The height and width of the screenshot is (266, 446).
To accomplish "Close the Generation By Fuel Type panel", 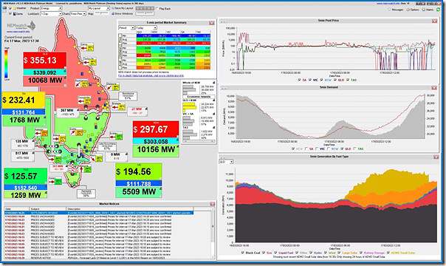I will click(x=436, y=157).
